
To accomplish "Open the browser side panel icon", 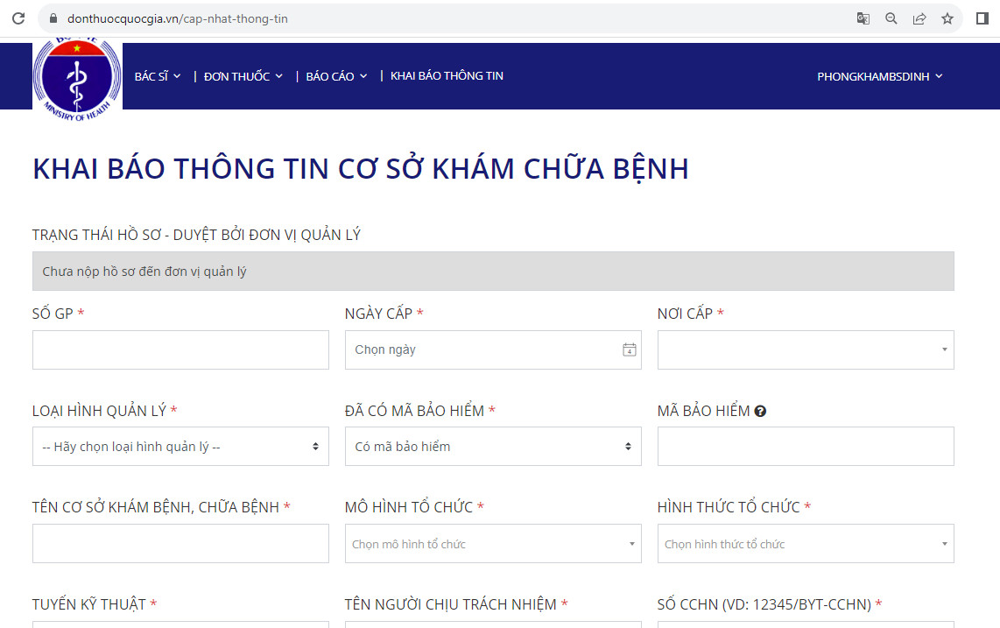I will (982, 18).
